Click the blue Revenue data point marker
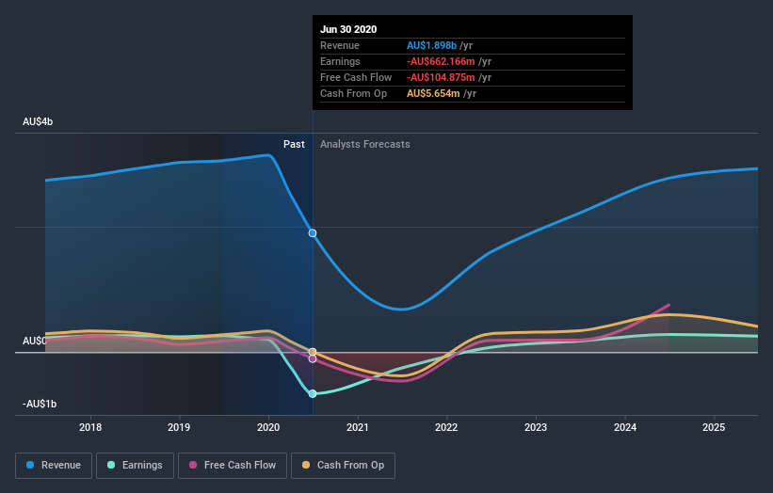Screen dimensions: 773x493 pyautogui.click(x=313, y=233)
